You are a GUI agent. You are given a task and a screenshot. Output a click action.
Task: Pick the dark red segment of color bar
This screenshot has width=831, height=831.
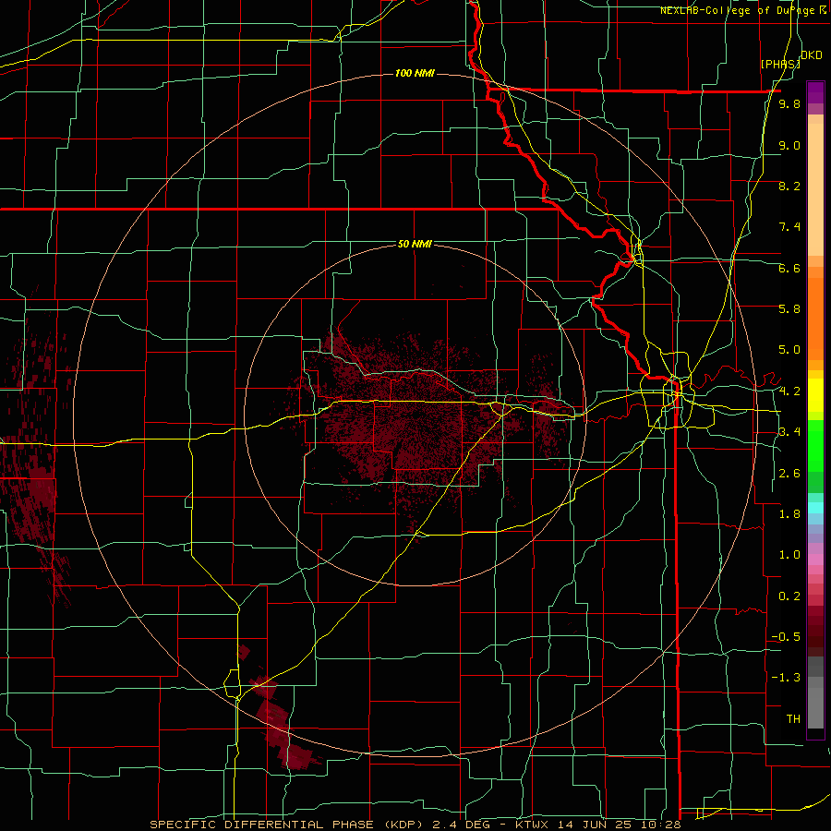815,625
